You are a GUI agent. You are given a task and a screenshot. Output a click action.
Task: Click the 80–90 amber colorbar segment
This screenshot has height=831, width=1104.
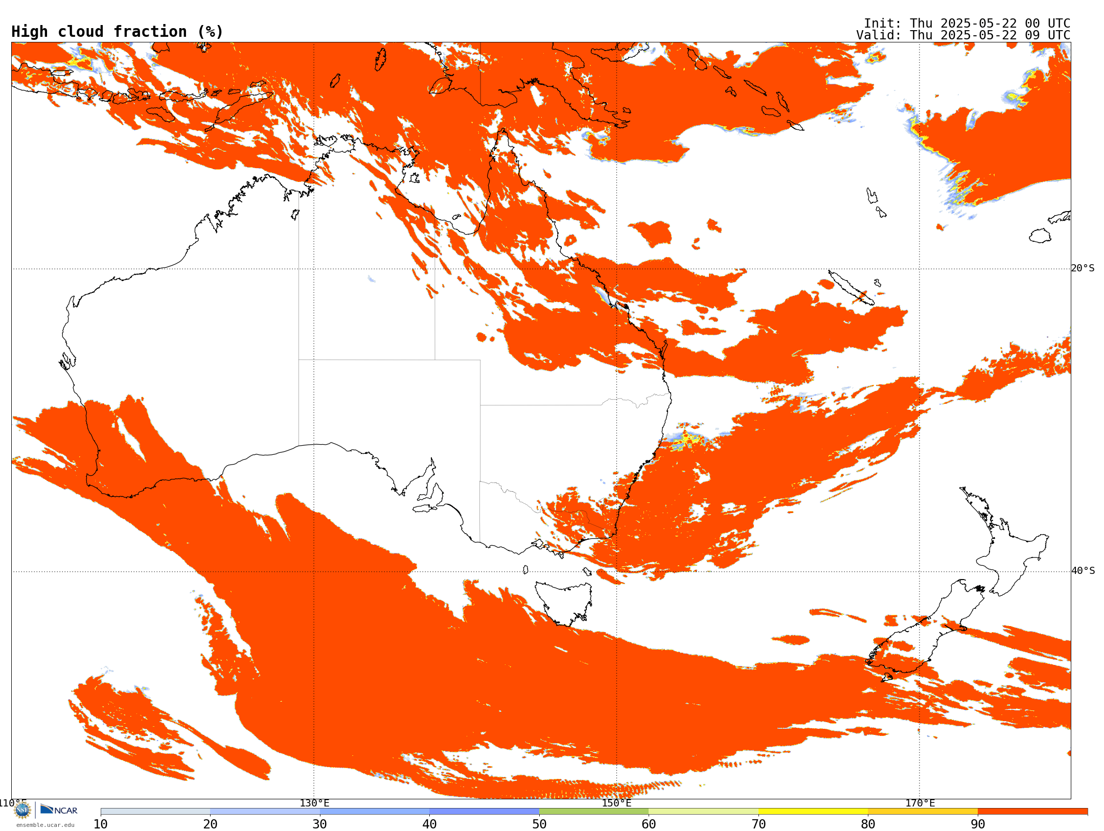[923, 812]
